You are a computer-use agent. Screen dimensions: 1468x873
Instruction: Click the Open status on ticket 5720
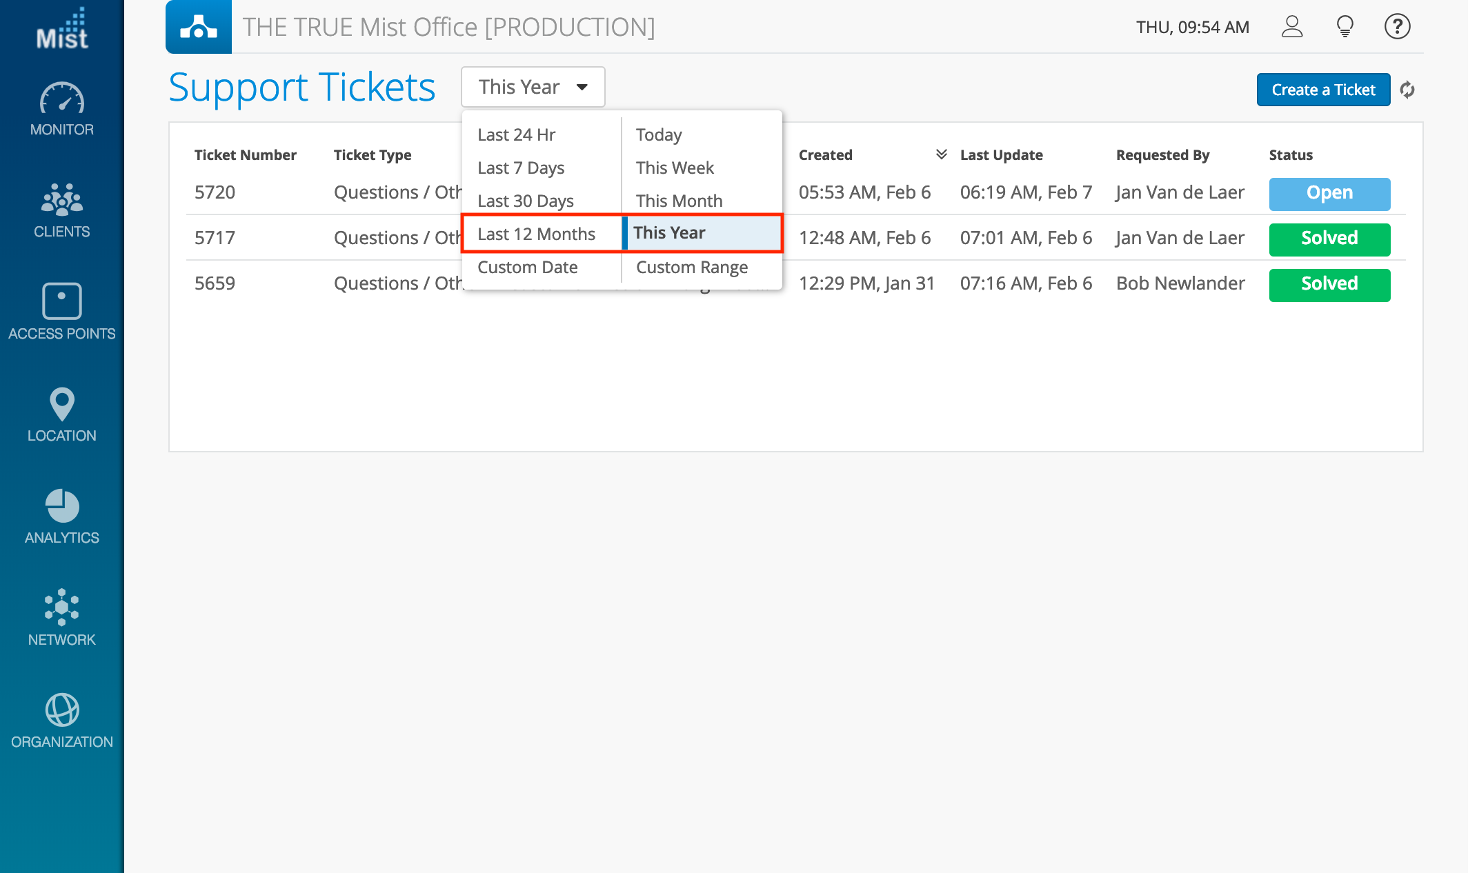click(1329, 193)
